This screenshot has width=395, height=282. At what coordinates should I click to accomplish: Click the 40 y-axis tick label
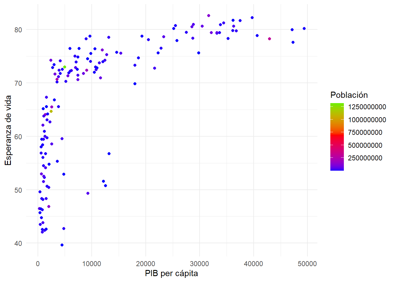[x=18, y=243]
